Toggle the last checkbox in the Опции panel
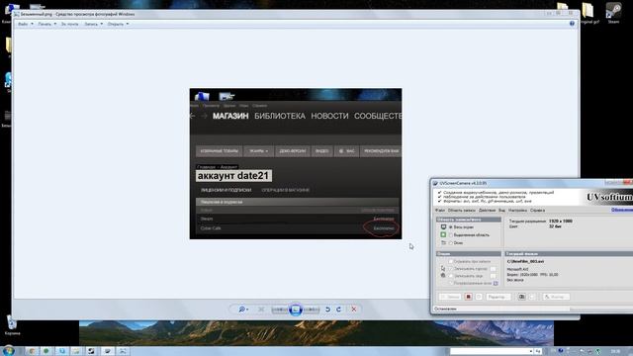This screenshot has height=356, width=633. (x=451, y=284)
